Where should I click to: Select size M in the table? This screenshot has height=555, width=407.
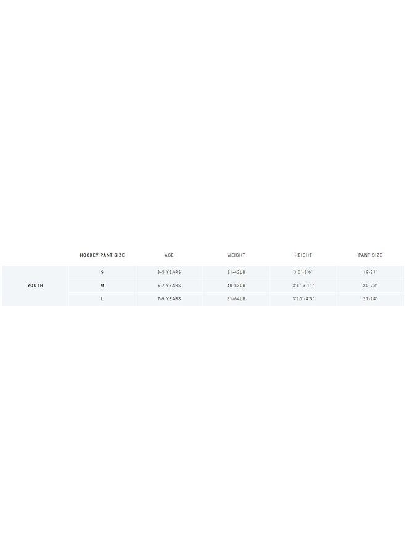(x=102, y=286)
